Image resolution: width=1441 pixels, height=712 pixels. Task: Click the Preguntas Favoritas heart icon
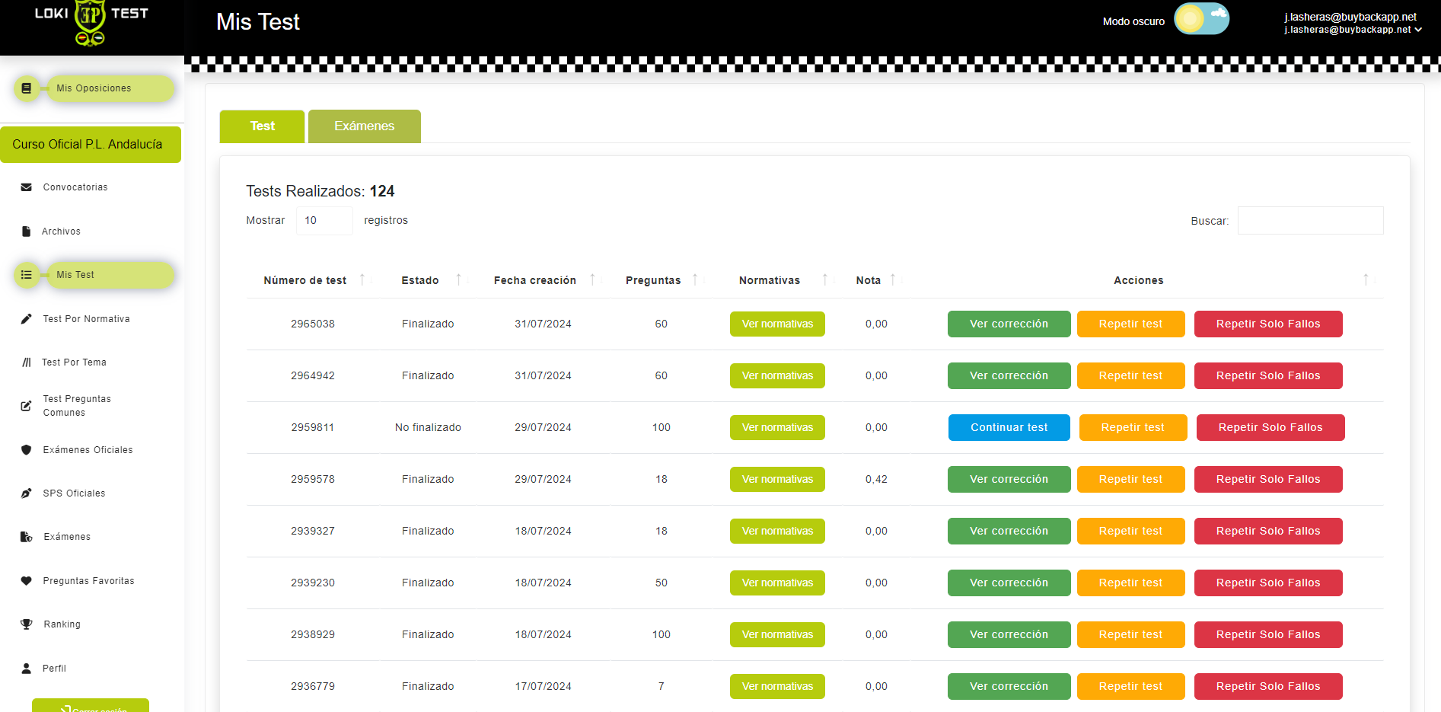[26, 580]
